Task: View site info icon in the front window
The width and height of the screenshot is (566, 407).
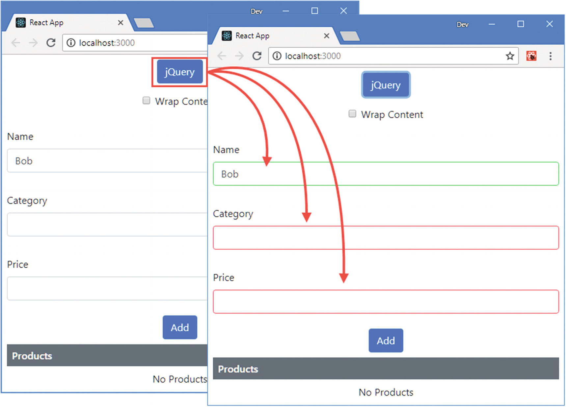Action: (277, 56)
